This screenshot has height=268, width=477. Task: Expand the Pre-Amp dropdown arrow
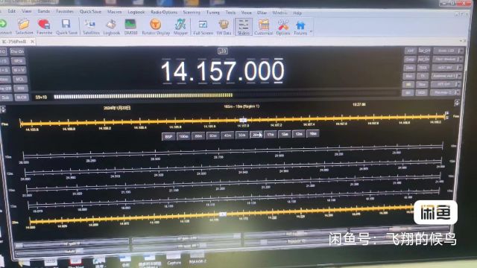tap(457, 92)
